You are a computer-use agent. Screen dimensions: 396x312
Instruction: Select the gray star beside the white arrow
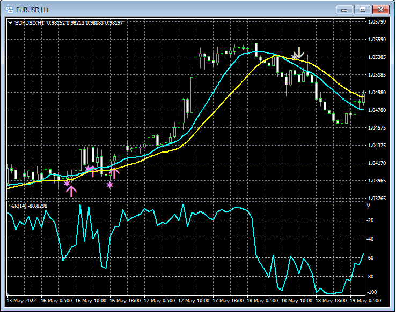(294, 56)
